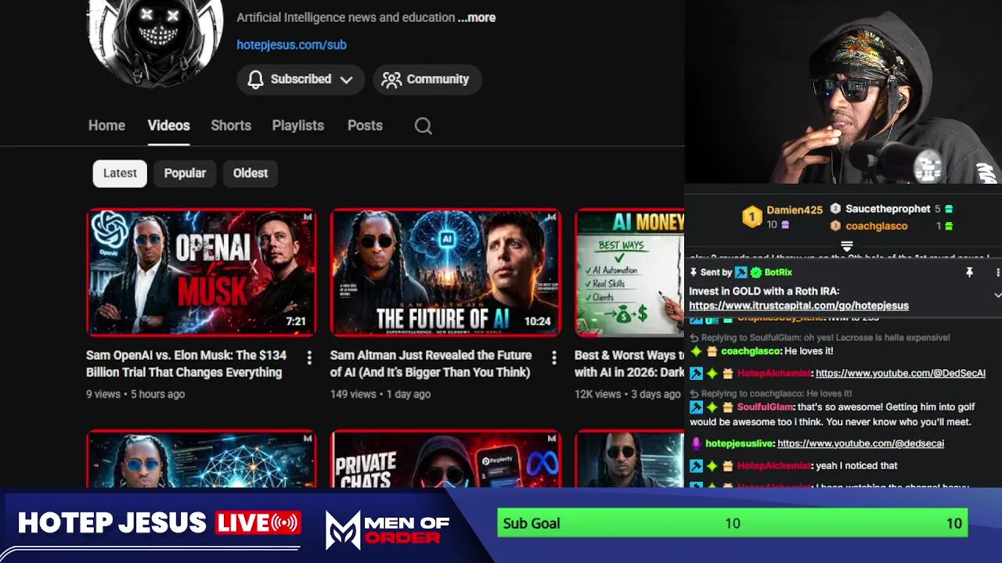Click the Replying to SoulfulGlam reply header
The width and height of the screenshot is (1002, 563).
pyautogui.click(x=820, y=338)
